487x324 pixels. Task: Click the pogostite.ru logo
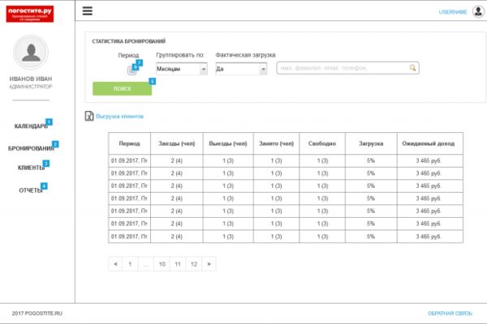click(30, 14)
